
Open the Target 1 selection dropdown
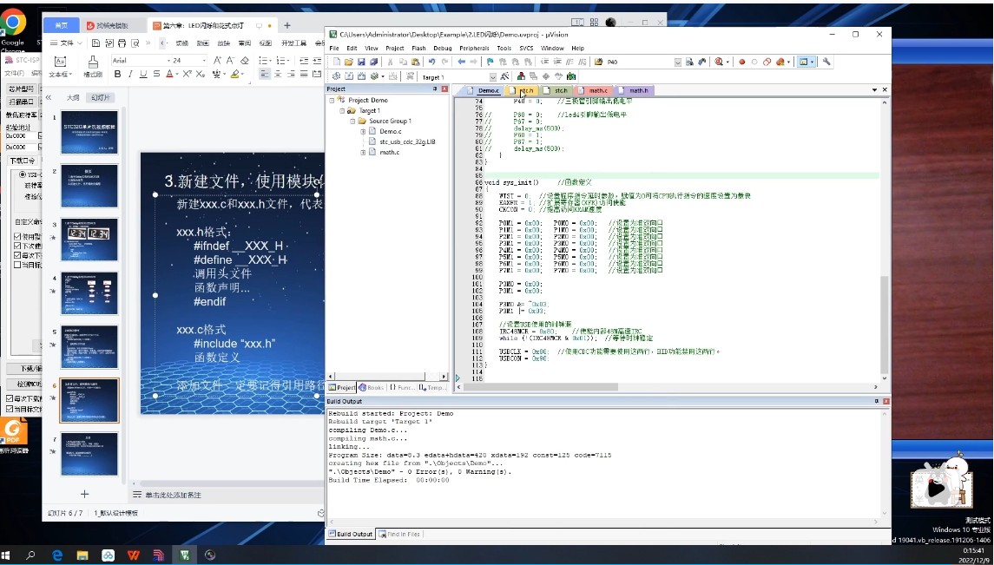point(494,77)
